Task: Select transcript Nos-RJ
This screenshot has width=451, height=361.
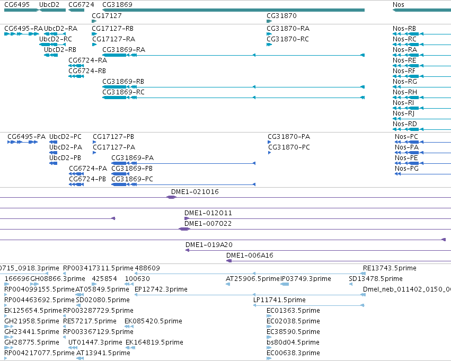Action: pos(403,113)
